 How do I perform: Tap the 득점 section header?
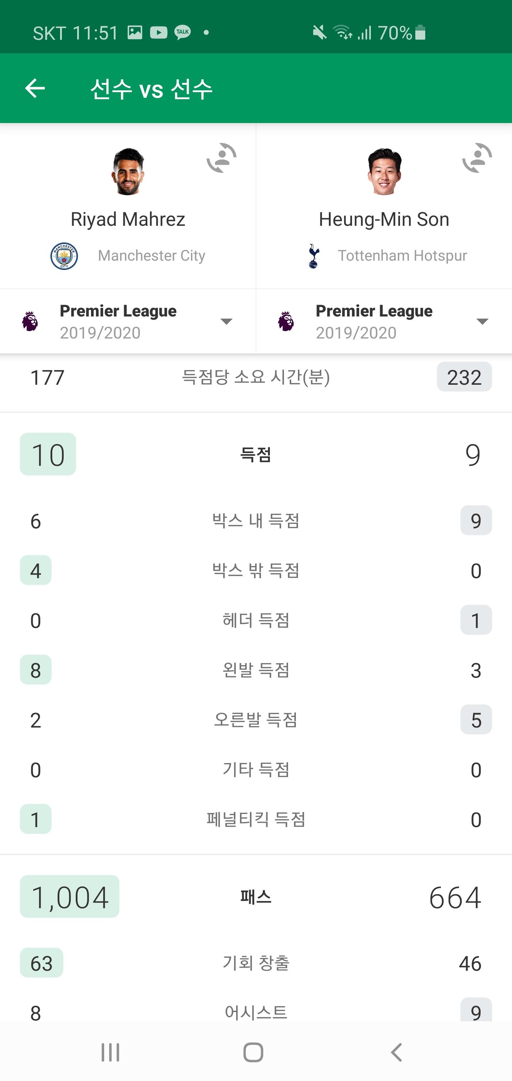[256, 454]
